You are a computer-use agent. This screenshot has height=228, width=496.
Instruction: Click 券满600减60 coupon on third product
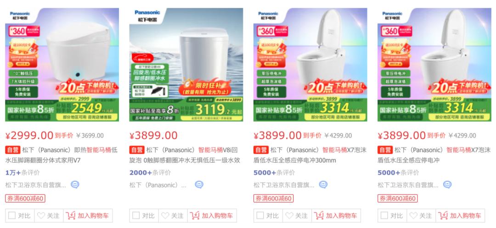[x=273, y=198]
